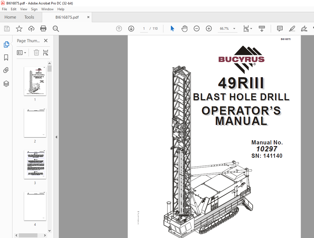Go to previous page arrow
Image resolution: width=314 pixels, height=238 pixels.
point(119,29)
